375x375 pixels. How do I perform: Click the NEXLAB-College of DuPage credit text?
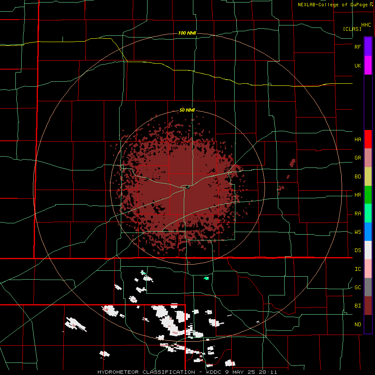(332, 5)
